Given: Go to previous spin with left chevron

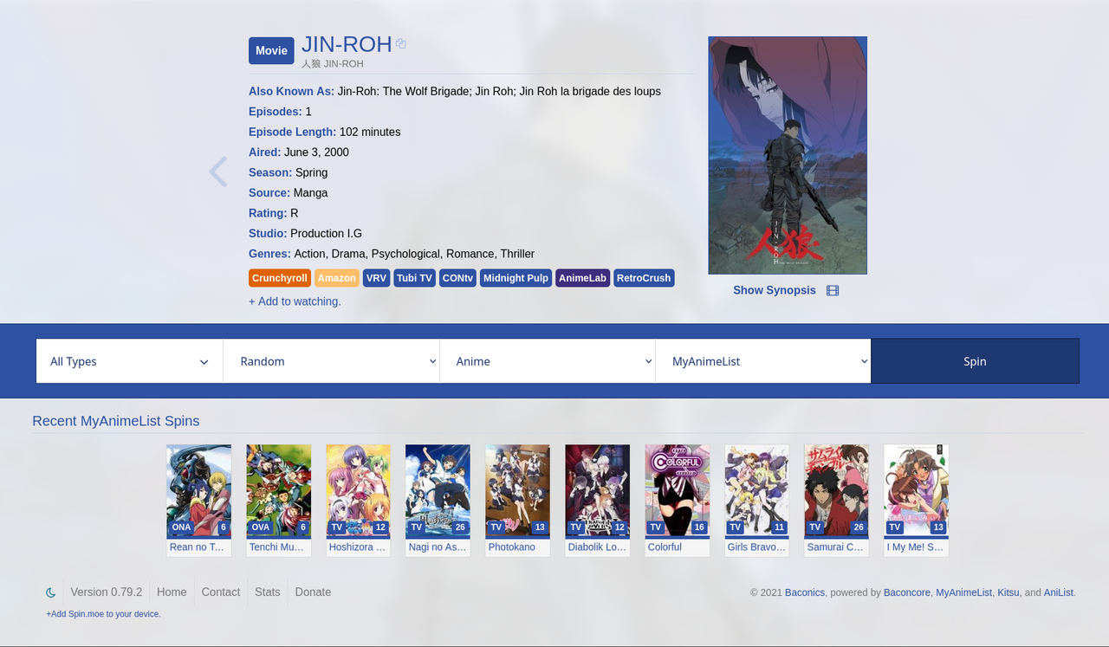Looking at the screenshot, I should pos(217,171).
